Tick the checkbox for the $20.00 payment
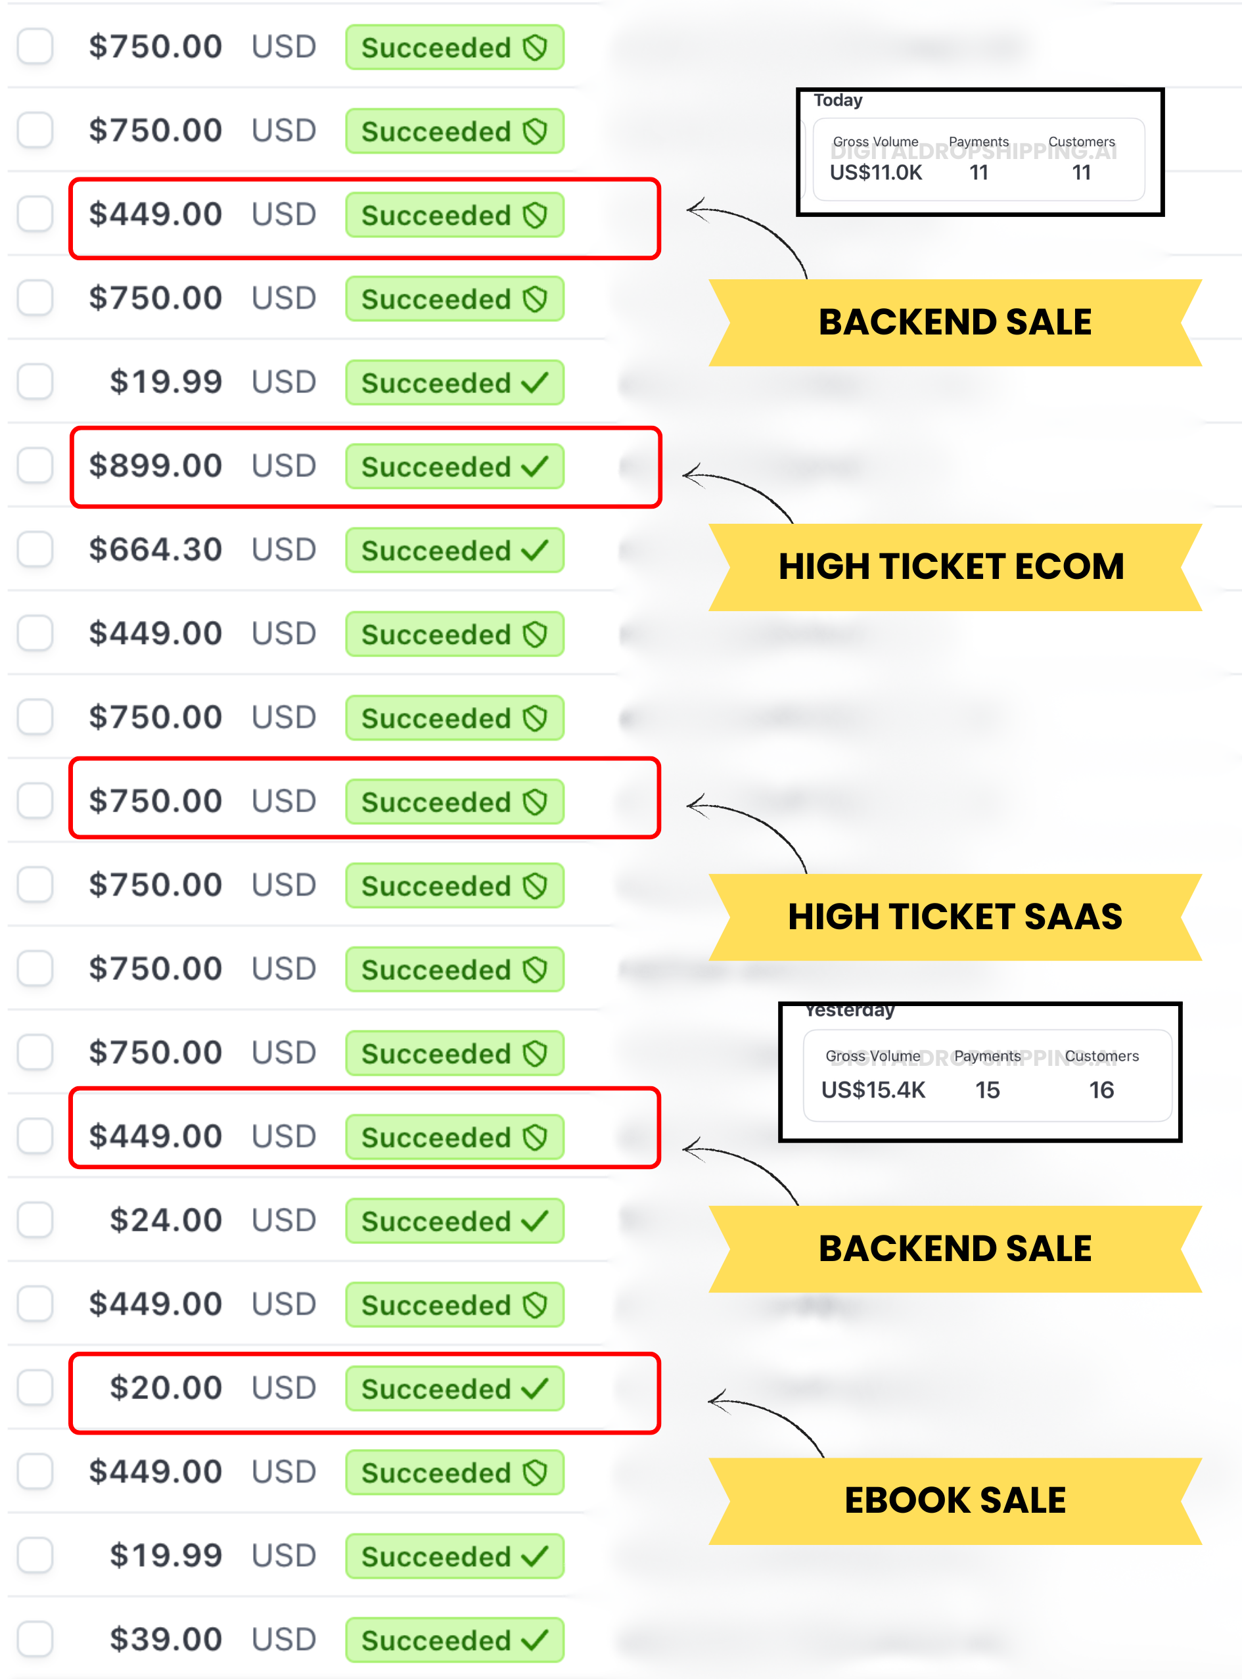Screen dimensions: 1242x1679 [35, 1387]
